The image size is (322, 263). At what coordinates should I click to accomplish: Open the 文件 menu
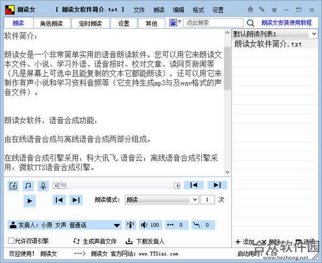[139, 10]
